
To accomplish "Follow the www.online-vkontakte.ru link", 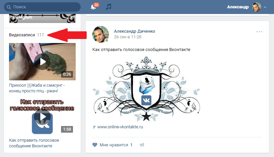I will point(120,127).
